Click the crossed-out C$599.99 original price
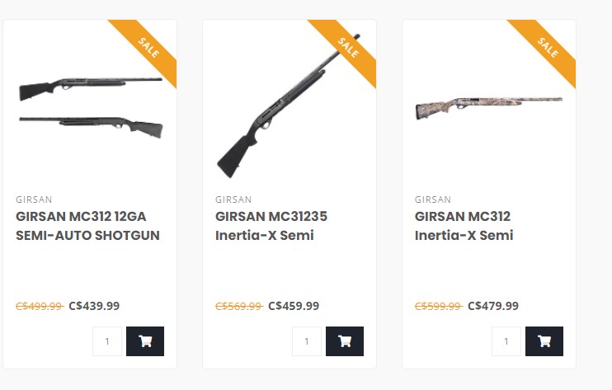 (x=438, y=306)
